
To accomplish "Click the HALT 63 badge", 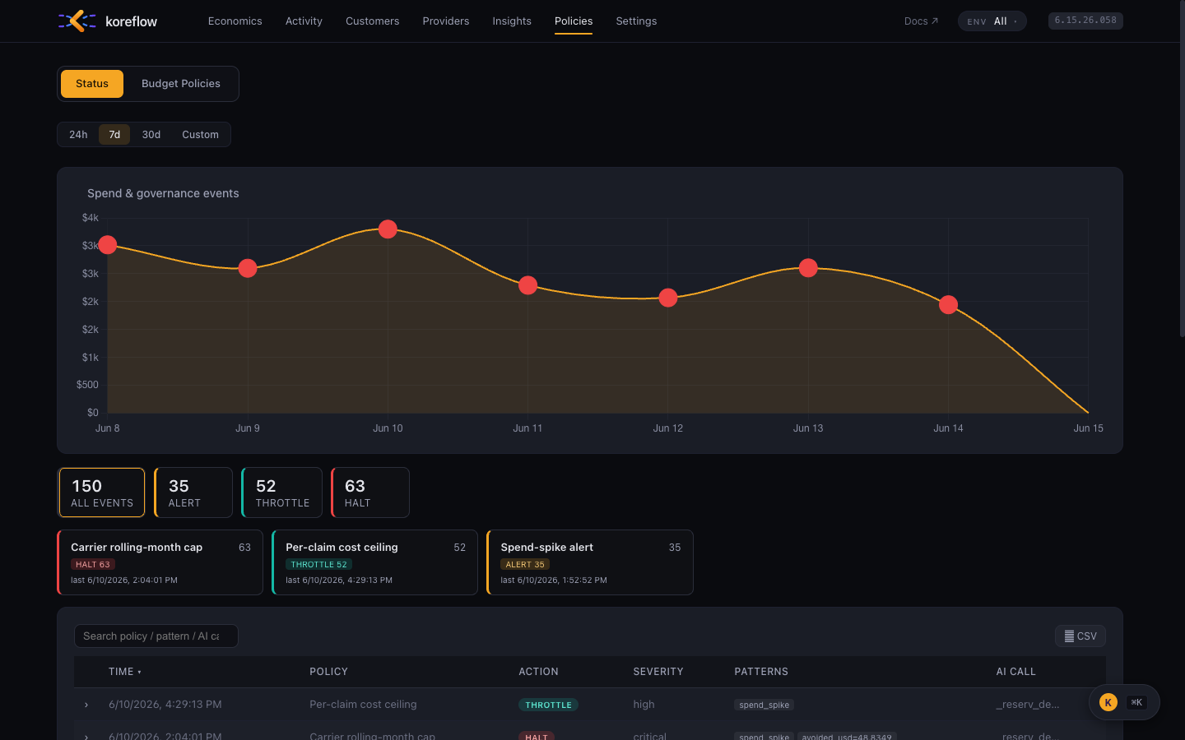I will (92, 565).
